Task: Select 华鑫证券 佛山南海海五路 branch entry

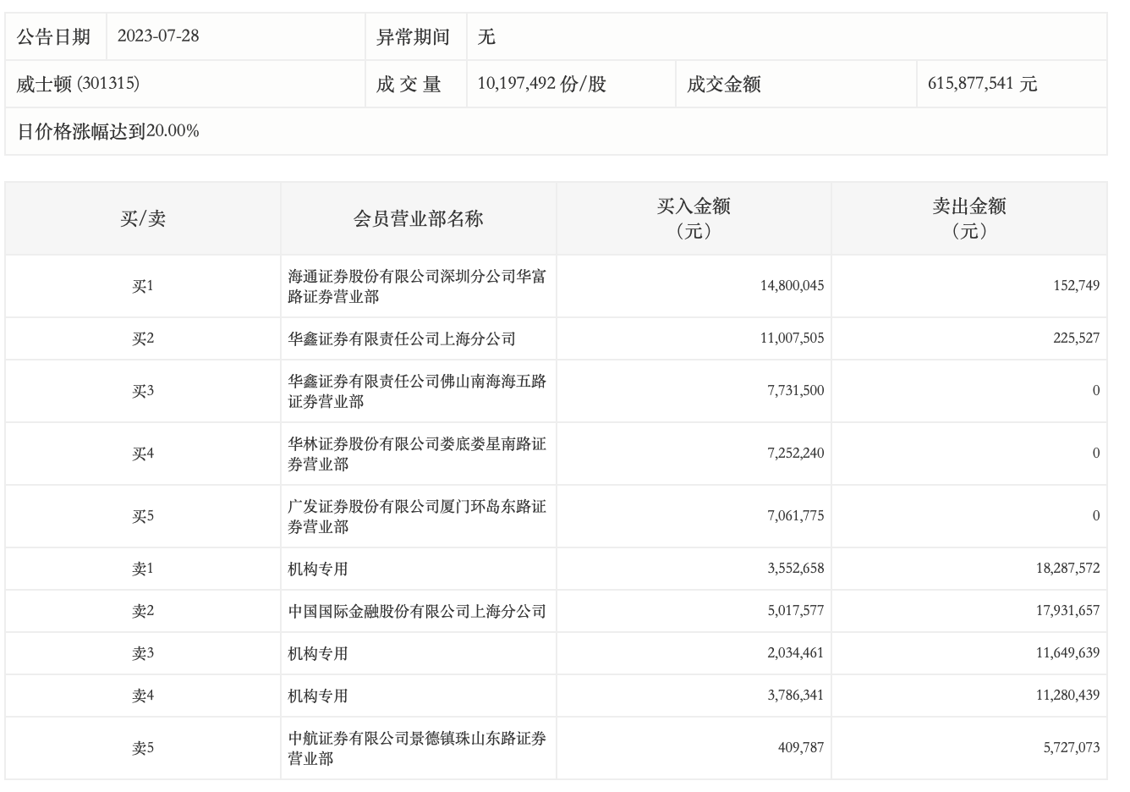Action: pos(417,391)
